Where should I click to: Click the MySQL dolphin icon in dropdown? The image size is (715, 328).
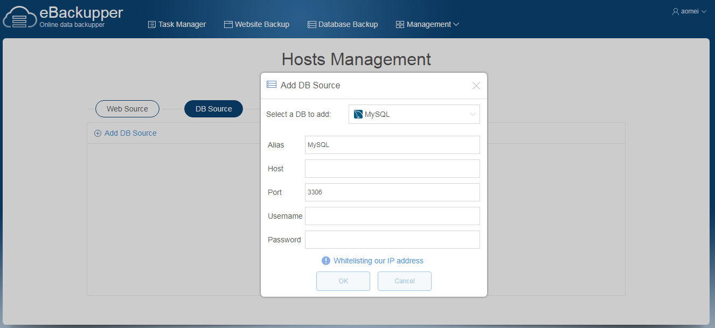click(x=358, y=114)
